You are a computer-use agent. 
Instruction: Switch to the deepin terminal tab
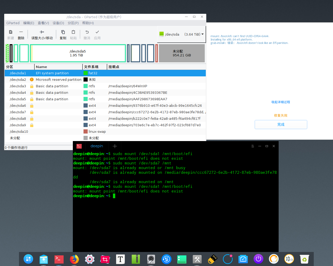click(x=97, y=146)
